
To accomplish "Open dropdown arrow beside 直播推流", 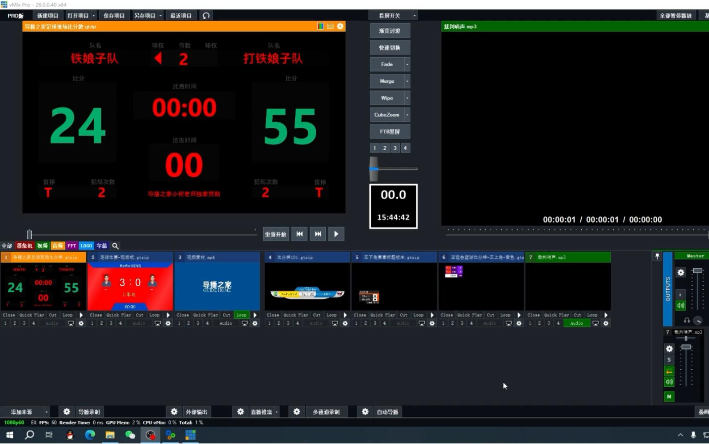I will (x=277, y=412).
